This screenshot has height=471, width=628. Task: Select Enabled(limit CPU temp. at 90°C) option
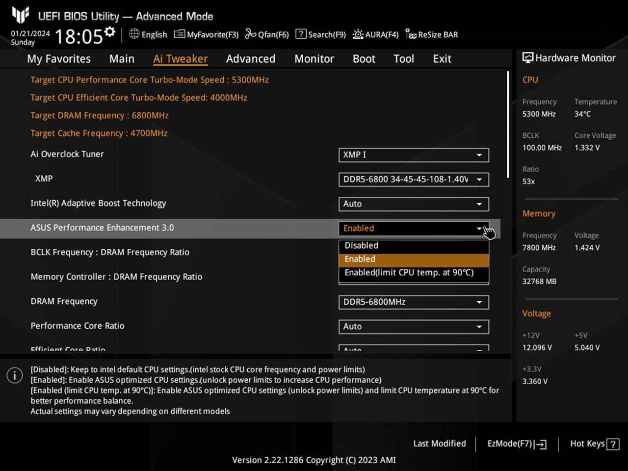414,273
